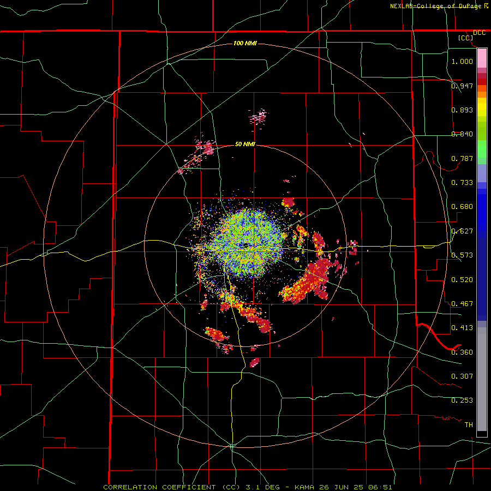491x491 pixels.
Task: Click the 0.680 legend value
Action: point(462,207)
